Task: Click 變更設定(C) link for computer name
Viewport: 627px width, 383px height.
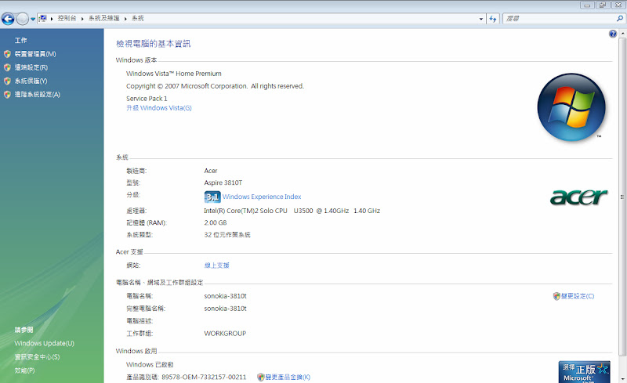Action: tap(578, 296)
